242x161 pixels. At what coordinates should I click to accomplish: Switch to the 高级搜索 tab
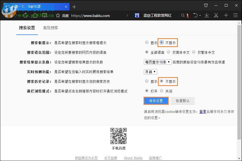point(50,27)
